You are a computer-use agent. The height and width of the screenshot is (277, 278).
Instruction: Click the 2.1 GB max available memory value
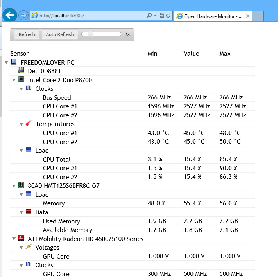point(229,230)
